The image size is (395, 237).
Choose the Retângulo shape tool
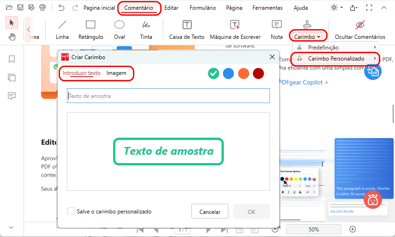(x=91, y=30)
